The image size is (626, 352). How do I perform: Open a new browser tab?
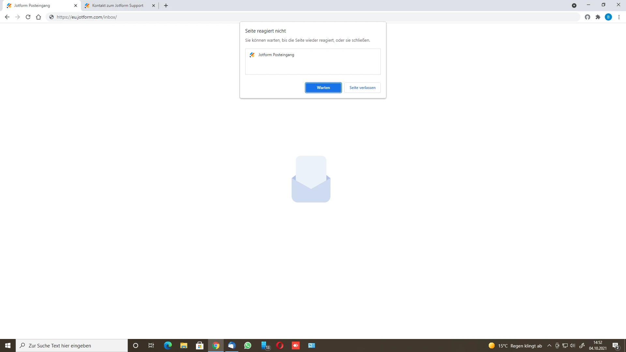pos(166,6)
